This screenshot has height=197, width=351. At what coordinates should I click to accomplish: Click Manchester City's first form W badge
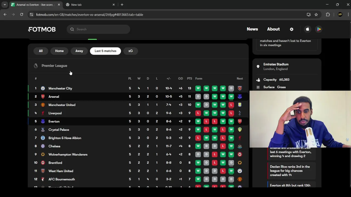[x=198, y=88]
